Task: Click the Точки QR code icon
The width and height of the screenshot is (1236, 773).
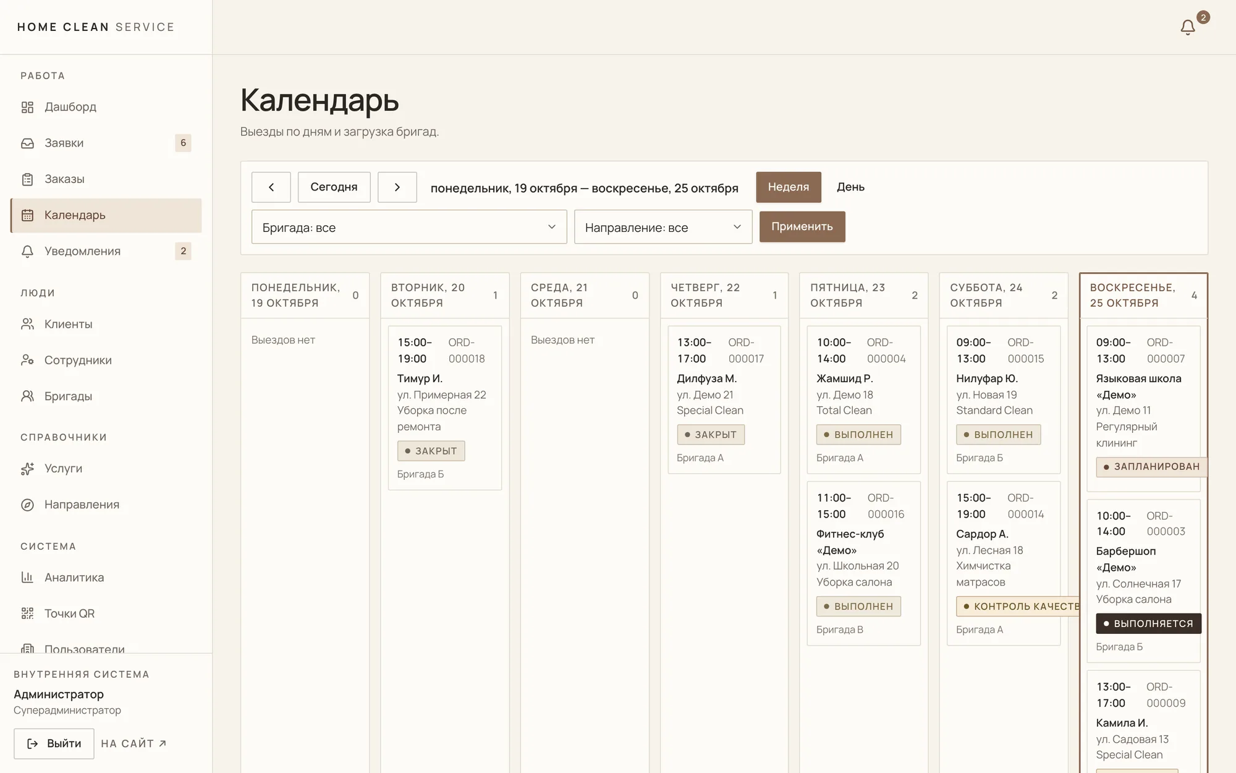Action: click(x=27, y=613)
